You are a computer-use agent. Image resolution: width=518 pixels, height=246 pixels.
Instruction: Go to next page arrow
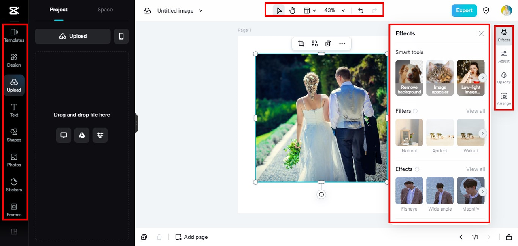(x=488, y=237)
